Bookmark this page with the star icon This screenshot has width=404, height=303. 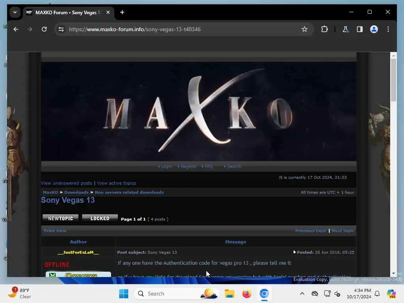coord(304,29)
